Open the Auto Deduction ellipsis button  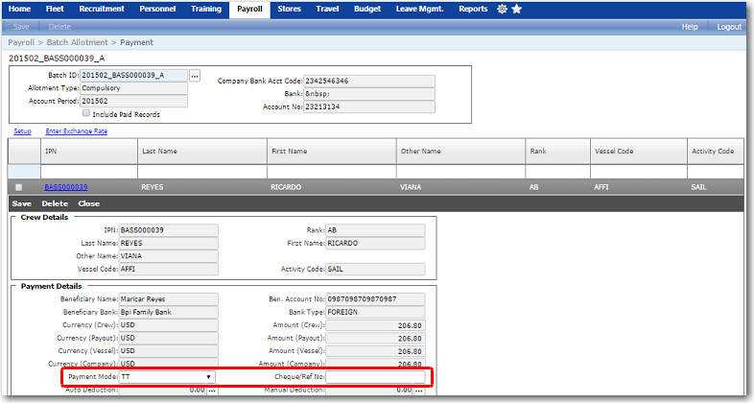[x=210, y=391]
